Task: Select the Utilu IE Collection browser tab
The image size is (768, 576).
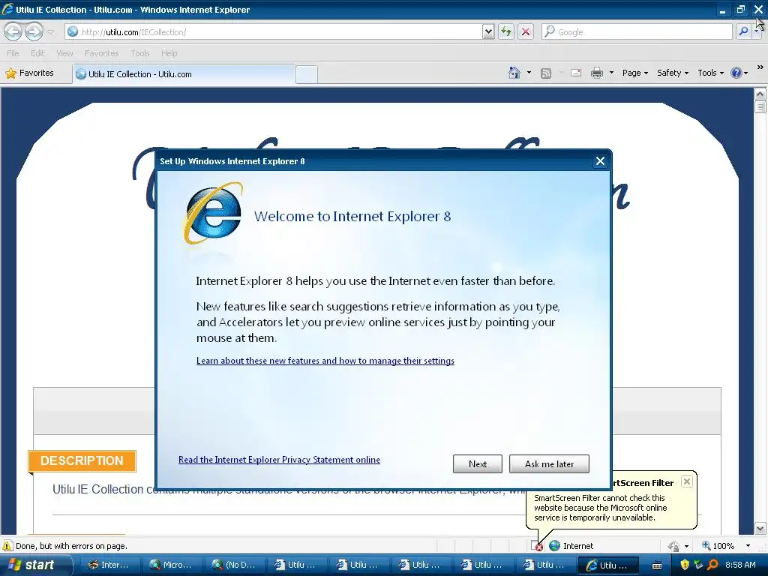Action: (184, 74)
